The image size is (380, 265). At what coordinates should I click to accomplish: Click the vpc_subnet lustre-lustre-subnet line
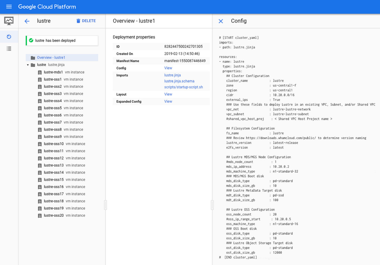(x=267, y=114)
